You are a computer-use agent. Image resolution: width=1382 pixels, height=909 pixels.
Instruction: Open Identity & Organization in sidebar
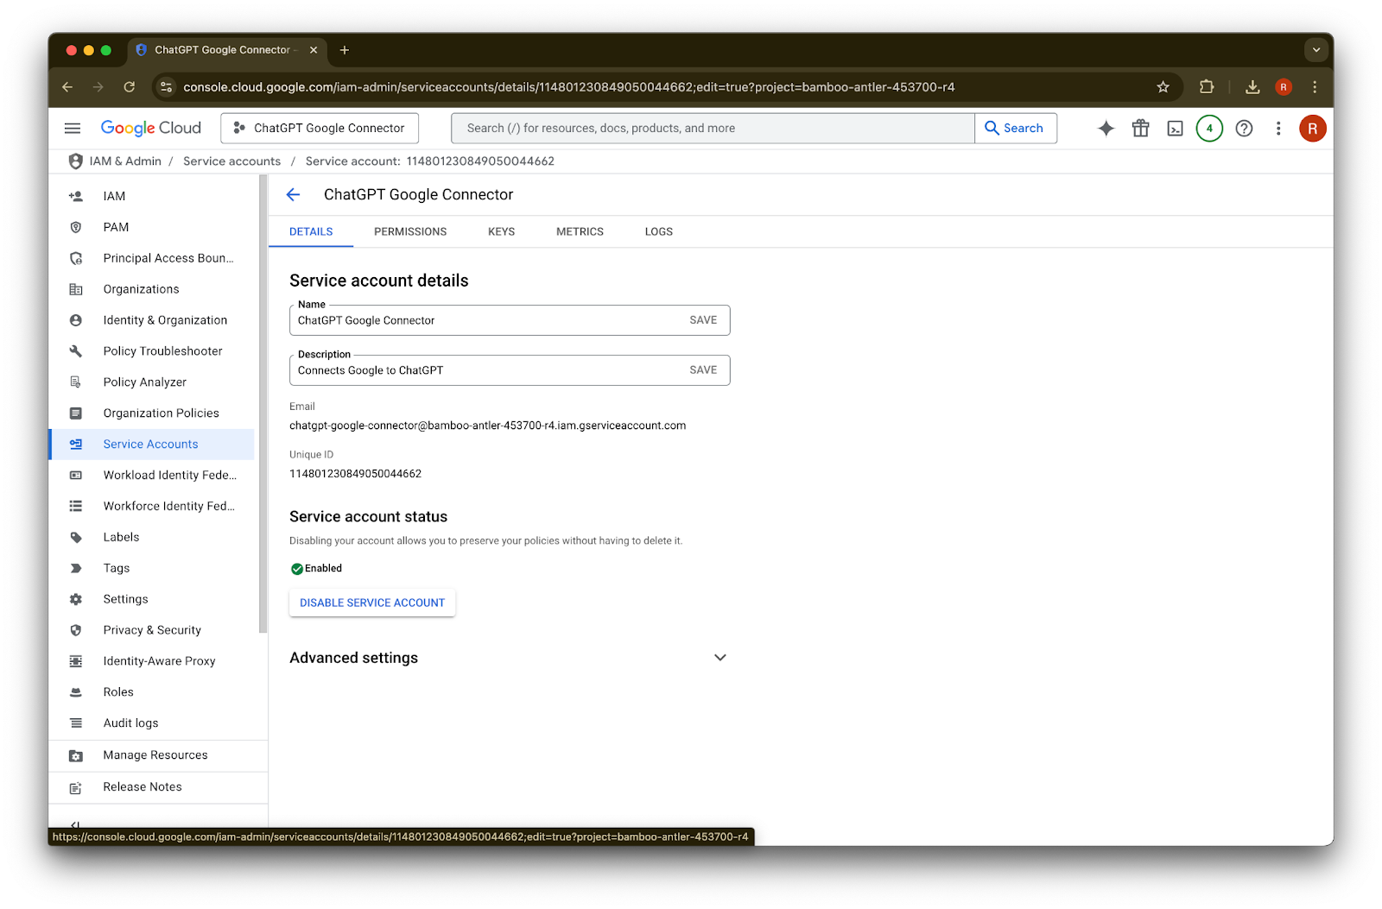coord(153,320)
